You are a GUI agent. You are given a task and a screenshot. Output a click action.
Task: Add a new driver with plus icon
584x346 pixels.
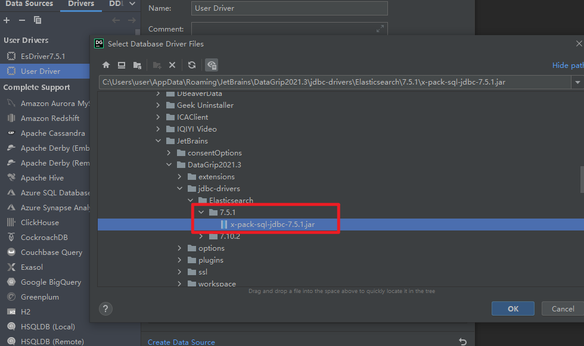[x=7, y=20]
